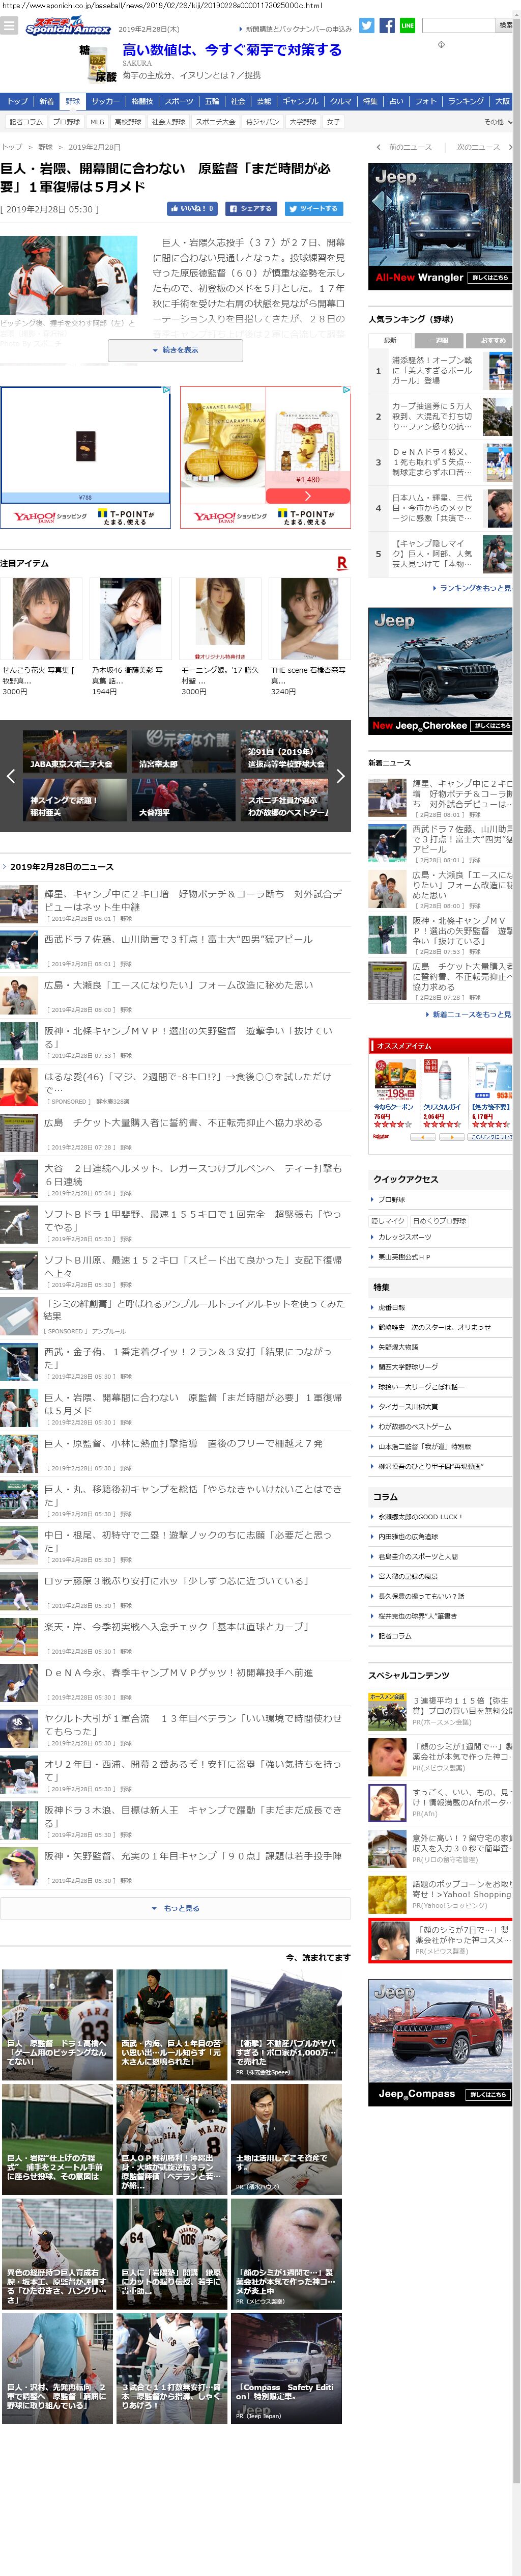Open the Facebook icon in the header

pos(386,26)
